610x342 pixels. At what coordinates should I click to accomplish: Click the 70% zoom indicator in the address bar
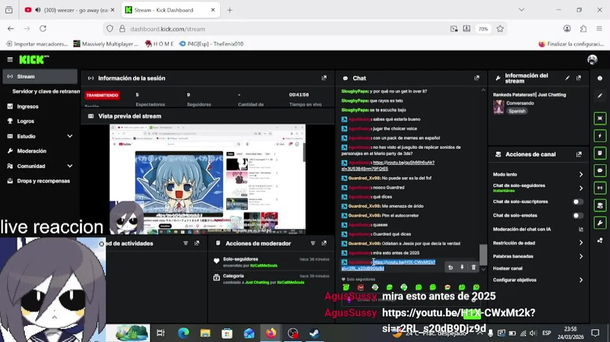483,28
